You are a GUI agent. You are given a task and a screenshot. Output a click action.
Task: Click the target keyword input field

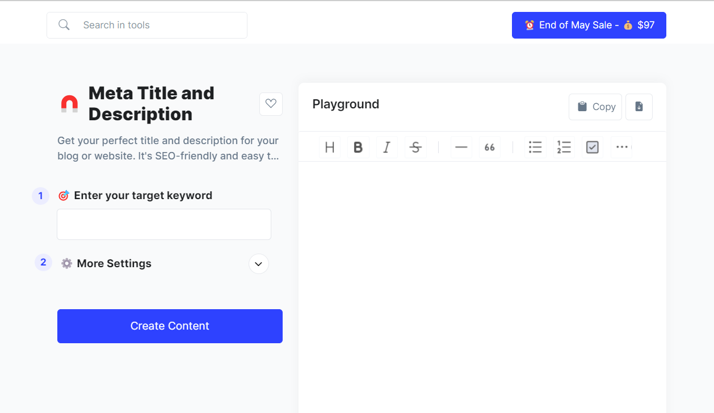click(x=164, y=225)
